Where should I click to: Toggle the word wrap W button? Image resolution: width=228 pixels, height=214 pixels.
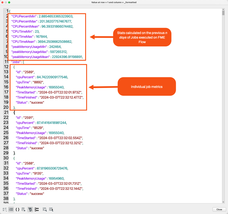tap(30, 209)
